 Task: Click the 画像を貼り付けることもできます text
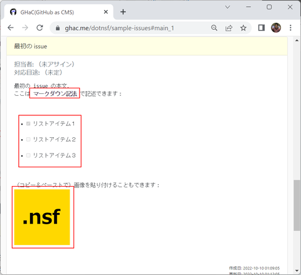117,185
